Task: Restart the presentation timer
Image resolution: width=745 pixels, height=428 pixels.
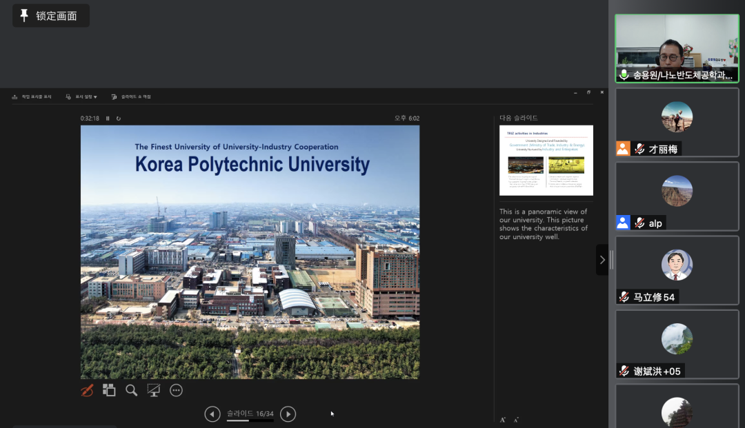Action: pos(119,119)
